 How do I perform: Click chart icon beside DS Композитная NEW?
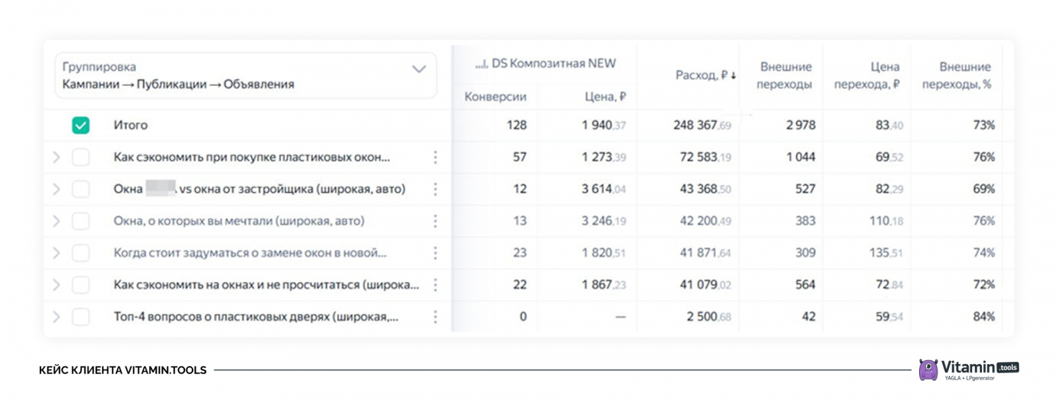coord(481,64)
